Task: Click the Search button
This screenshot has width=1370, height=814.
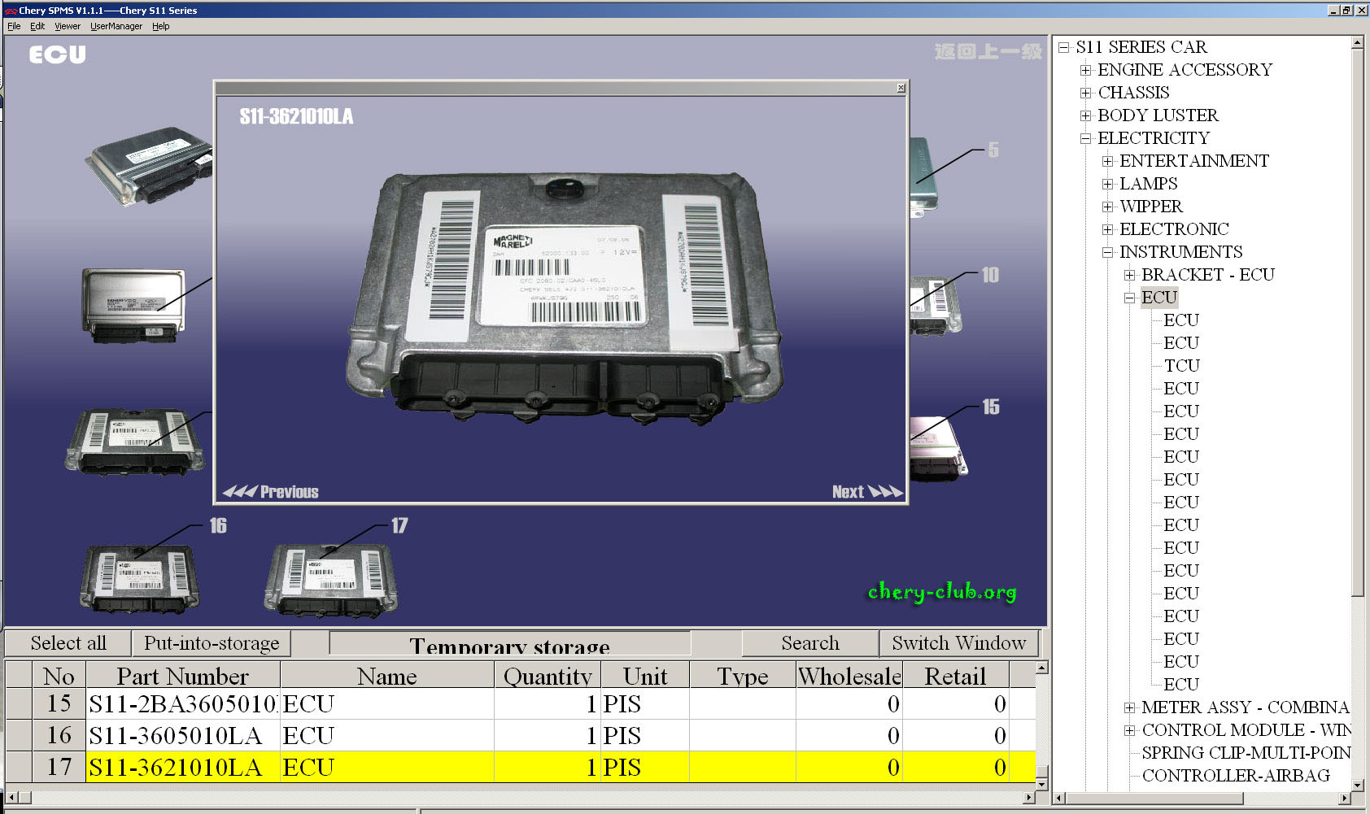Action: point(810,643)
